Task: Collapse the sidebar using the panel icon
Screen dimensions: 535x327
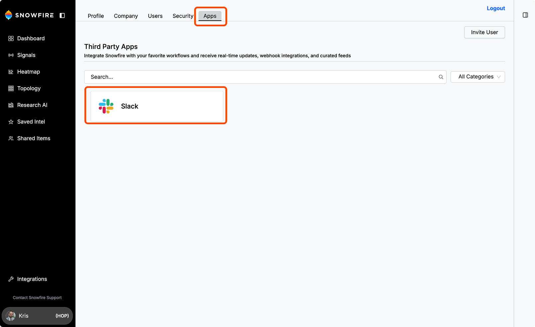Action: pyautogui.click(x=62, y=15)
